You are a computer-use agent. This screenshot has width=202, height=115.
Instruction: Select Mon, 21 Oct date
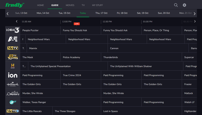coord(185,13)
